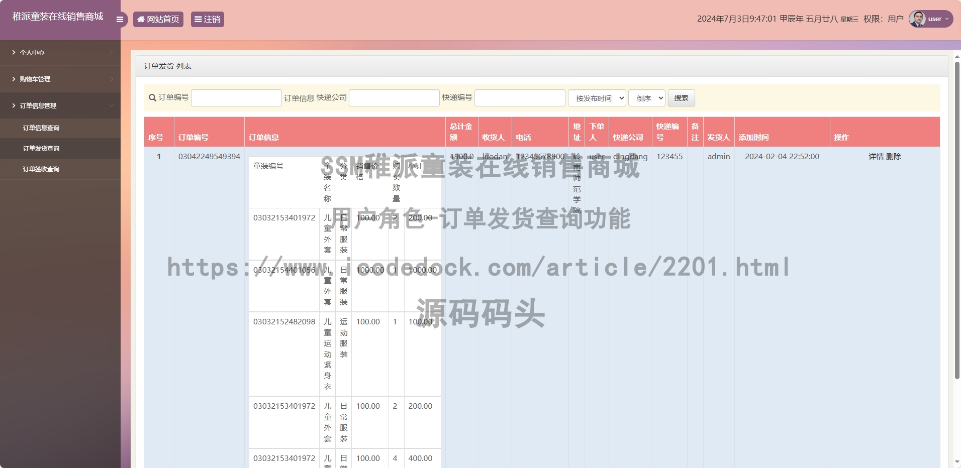Open 订单信息查询 submenu item

pyautogui.click(x=60, y=128)
